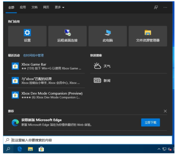
Task: Click the muted volume tray icon
Action: pyautogui.click(x=169, y=149)
